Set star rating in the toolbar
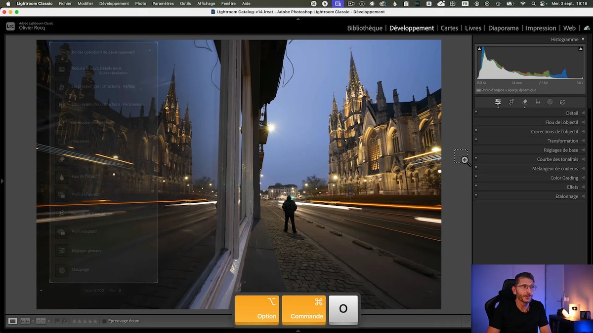593x333 pixels. tap(85, 321)
